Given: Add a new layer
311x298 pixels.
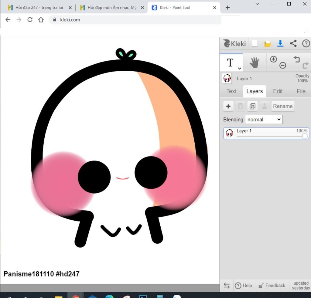Looking at the screenshot, I should coord(228,106).
